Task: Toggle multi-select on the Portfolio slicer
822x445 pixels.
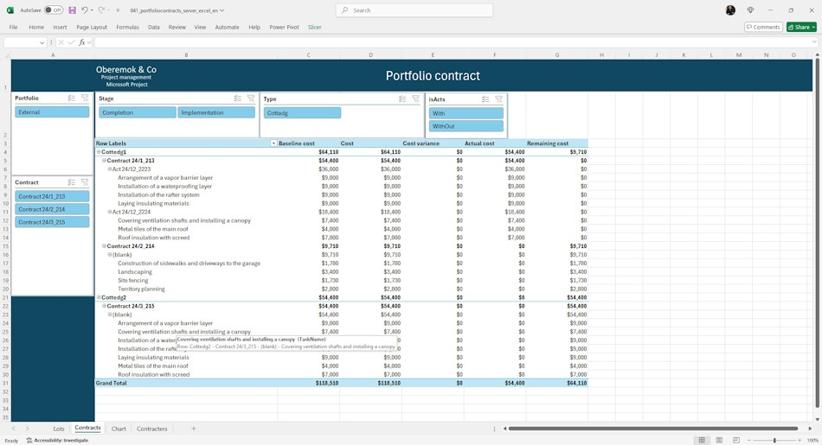Action: [72, 98]
